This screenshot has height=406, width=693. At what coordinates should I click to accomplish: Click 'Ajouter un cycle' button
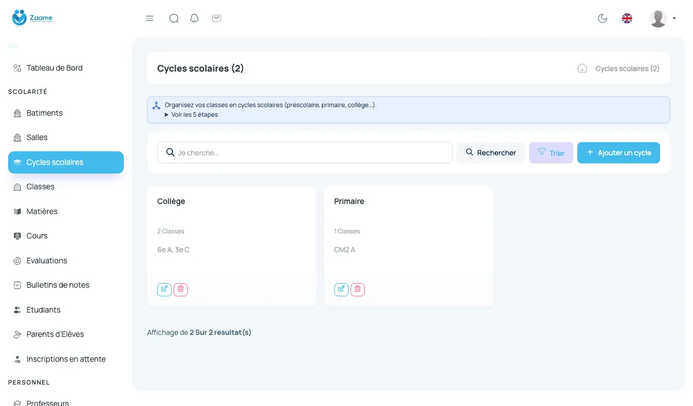point(619,152)
